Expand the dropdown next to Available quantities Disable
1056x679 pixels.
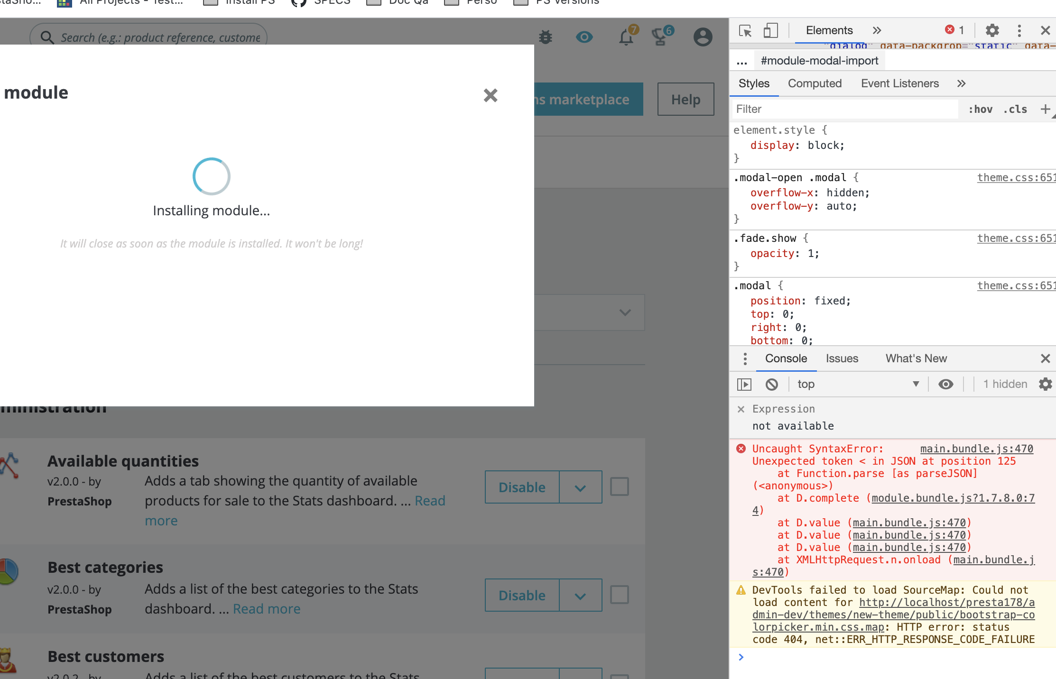pyautogui.click(x=580, y=487)
